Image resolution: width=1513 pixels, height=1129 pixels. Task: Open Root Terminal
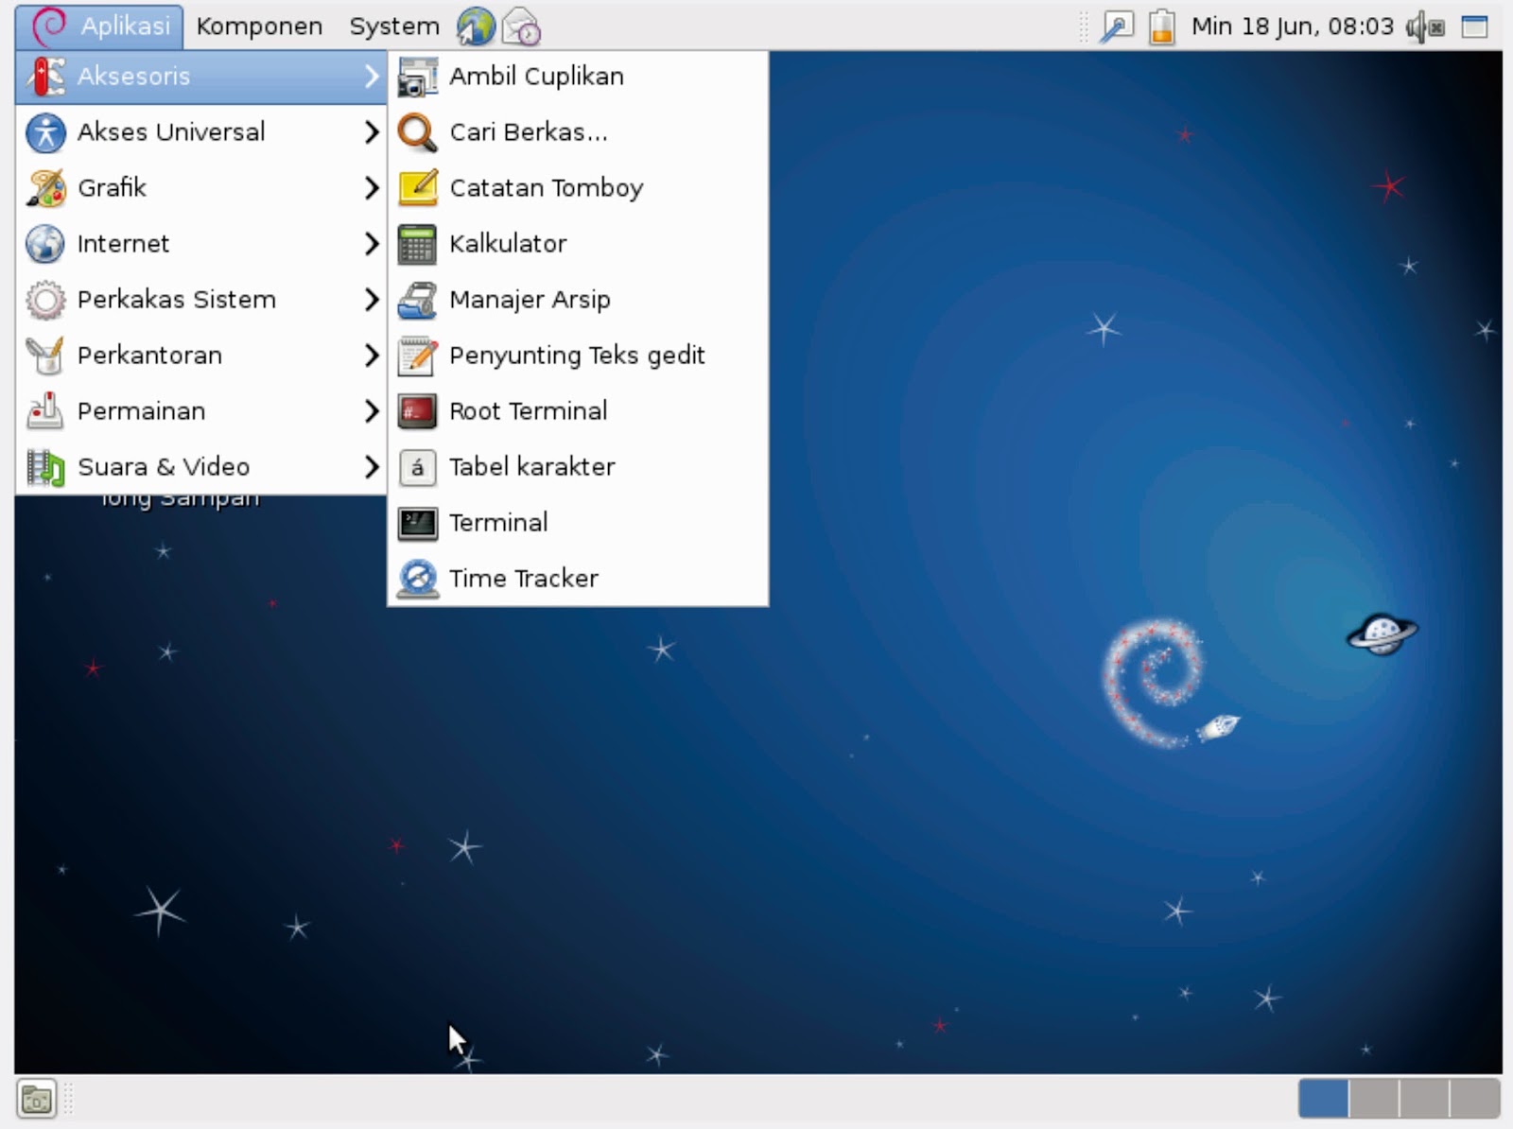pos(528,411)
